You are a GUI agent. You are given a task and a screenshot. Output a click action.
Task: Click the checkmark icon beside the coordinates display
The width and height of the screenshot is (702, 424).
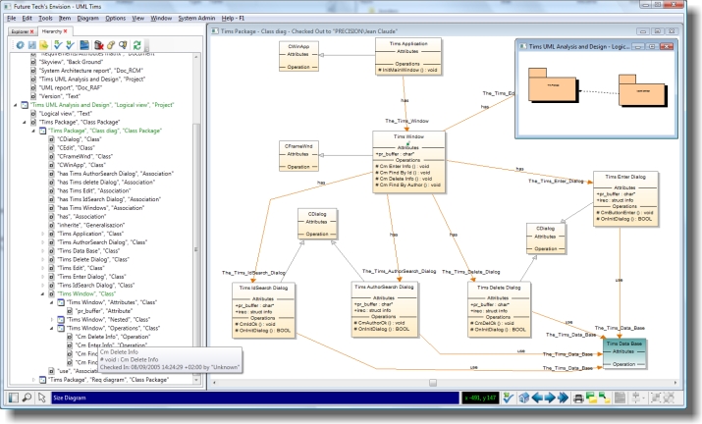pyautogui.click(x=508, y=397)
